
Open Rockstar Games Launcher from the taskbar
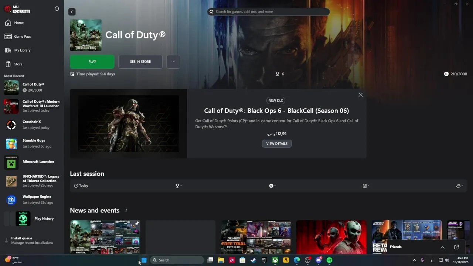[x=286, y=260]
